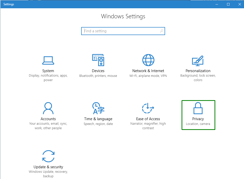
Task: Open the System laptop icon
Action: tap(48, 60)
